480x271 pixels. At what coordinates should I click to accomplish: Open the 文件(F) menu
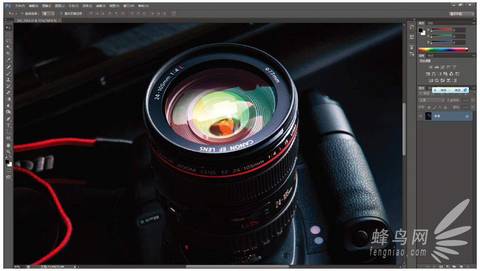(20, 6)
